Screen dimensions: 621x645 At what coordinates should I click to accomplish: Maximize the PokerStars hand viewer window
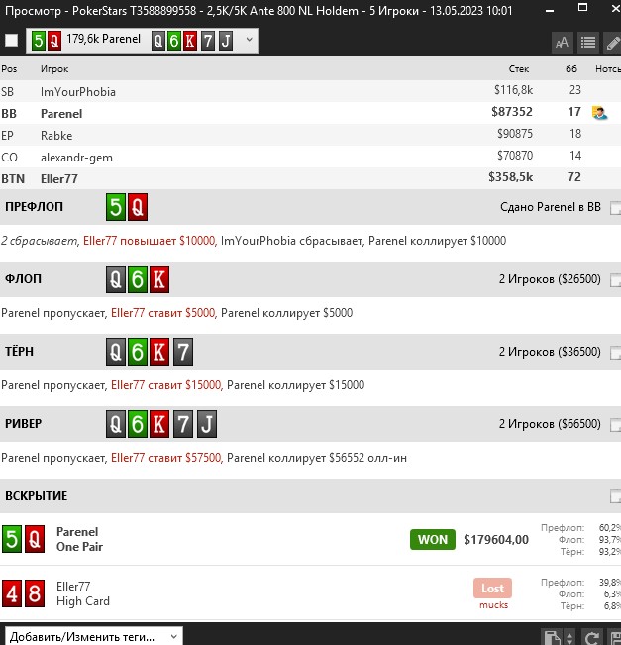click(582, 7)
